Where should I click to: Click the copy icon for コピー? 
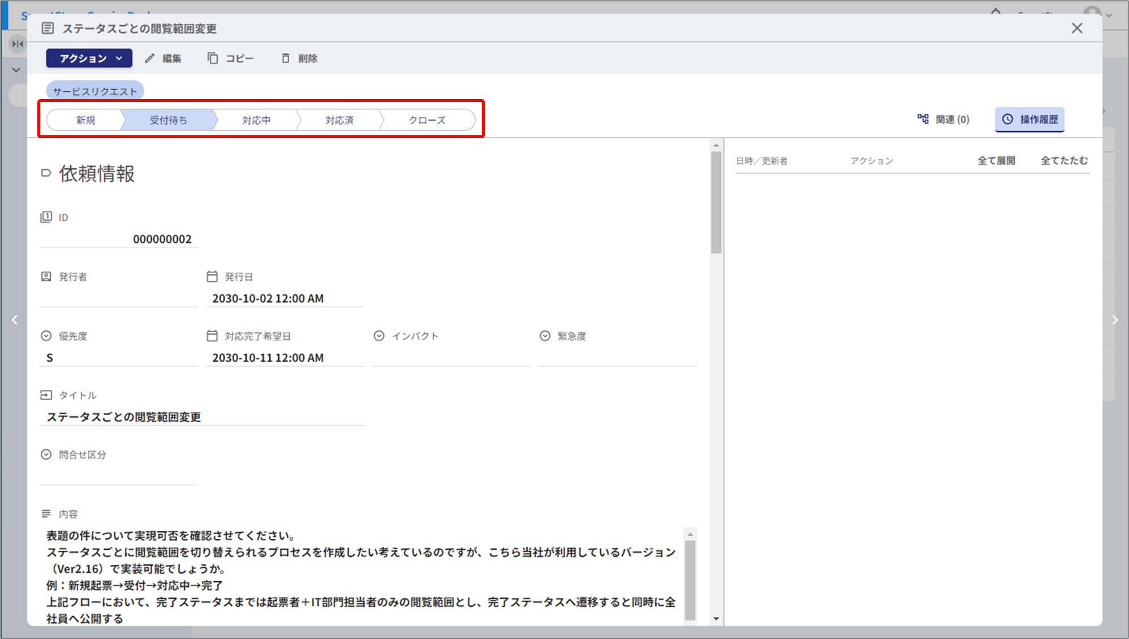click(x=213, y=58)
